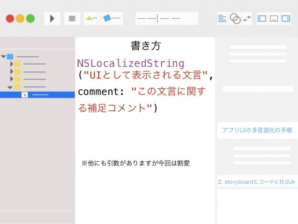This screenshot has height=224, width=298.
Task: Expand the third yellow folder triangle
Action: pyautogui.click(x=12, y=79)
